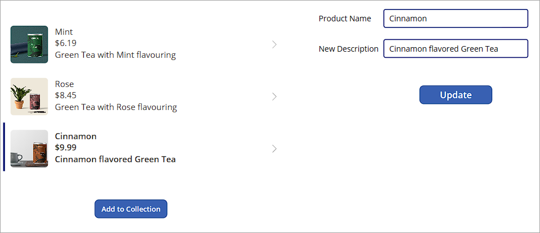This screenshot has width=540, height=233.
Task: Select the Cinnamon tea product image
Action: 29,149
